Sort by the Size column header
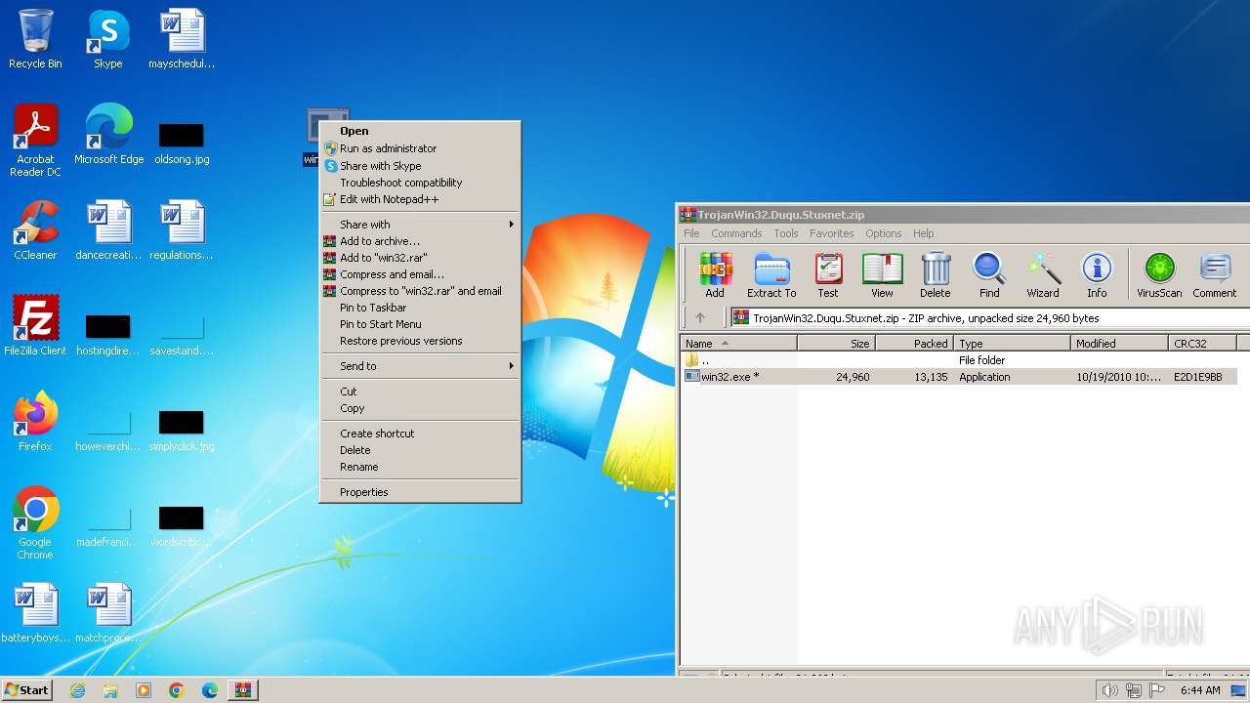The image size is (1250, 703). pos(836,344)
